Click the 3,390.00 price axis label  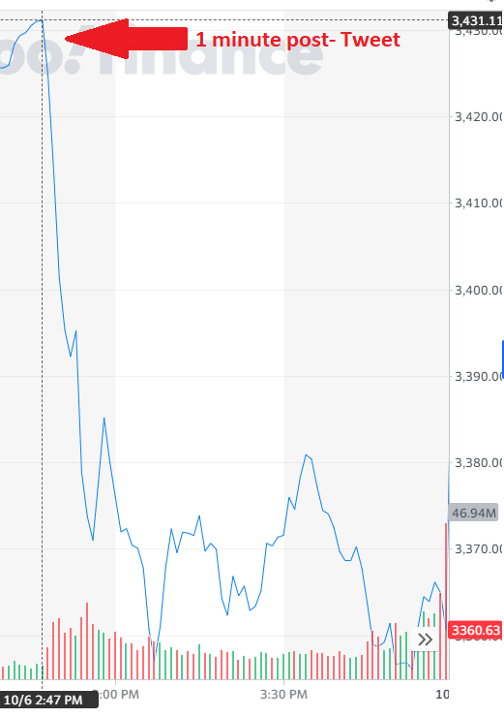coord(479,376)
